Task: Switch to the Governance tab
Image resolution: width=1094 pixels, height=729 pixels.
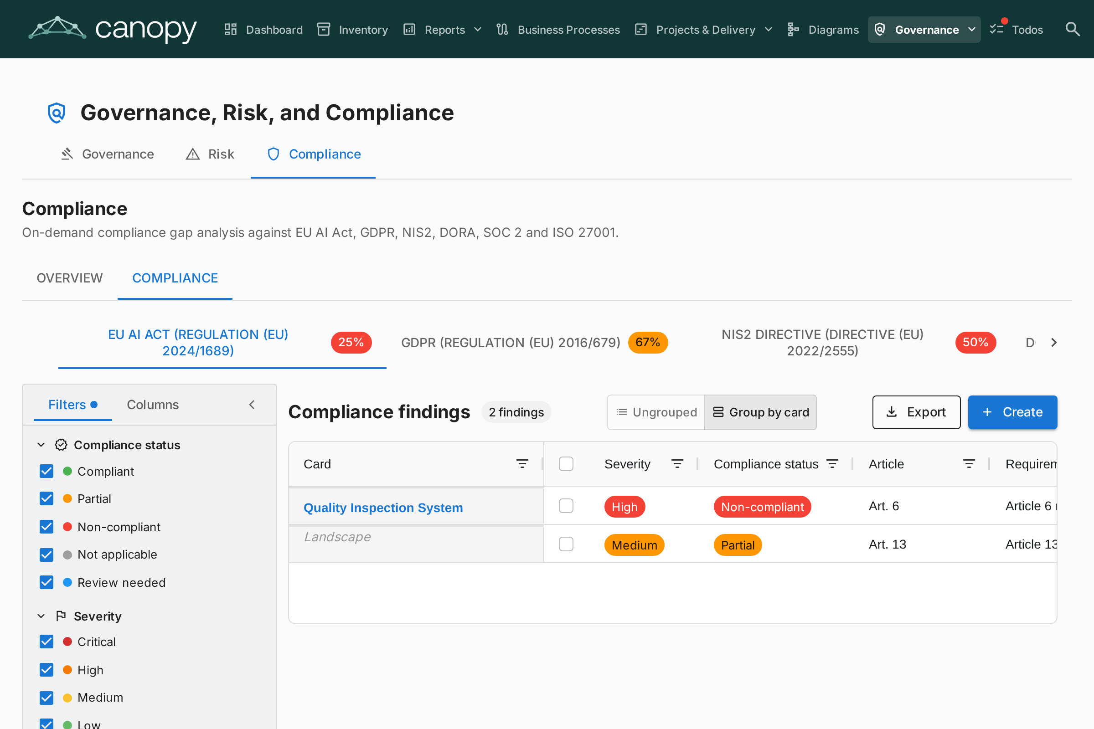Action: click(x=107, y=154)
